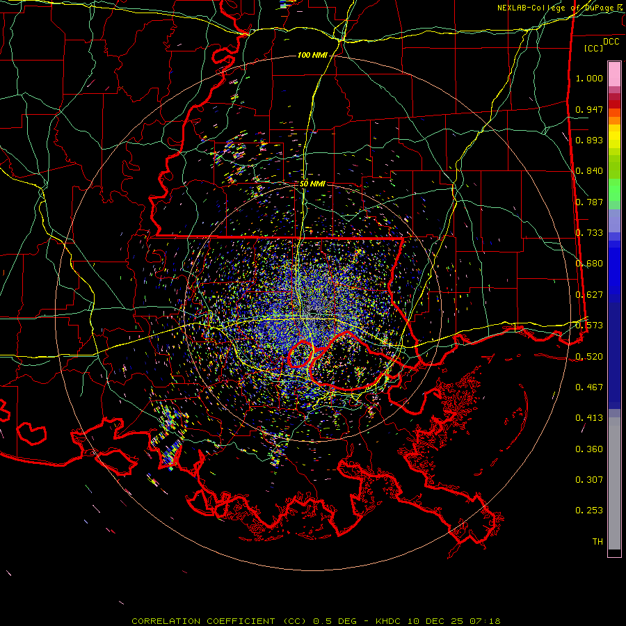Click the 0.253 legend value
This screenshot has width=626, height=626.
[589, 511]
